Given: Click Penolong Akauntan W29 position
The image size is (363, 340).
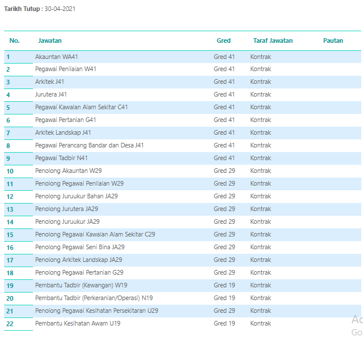Looking at the screenshot, I should [x=68, y=171].
